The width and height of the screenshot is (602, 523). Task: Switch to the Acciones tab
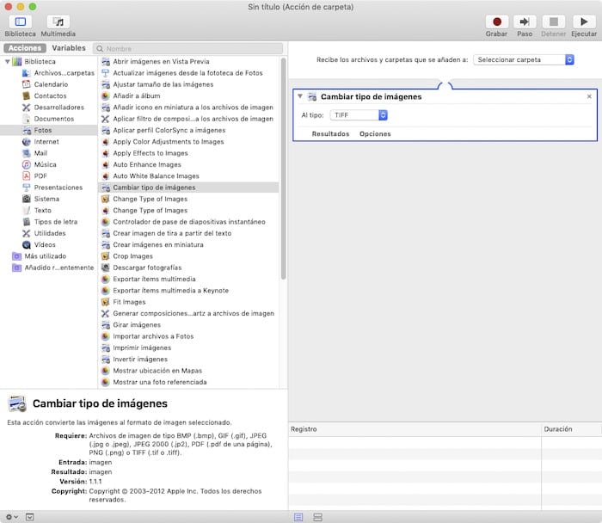pos(24,49)
